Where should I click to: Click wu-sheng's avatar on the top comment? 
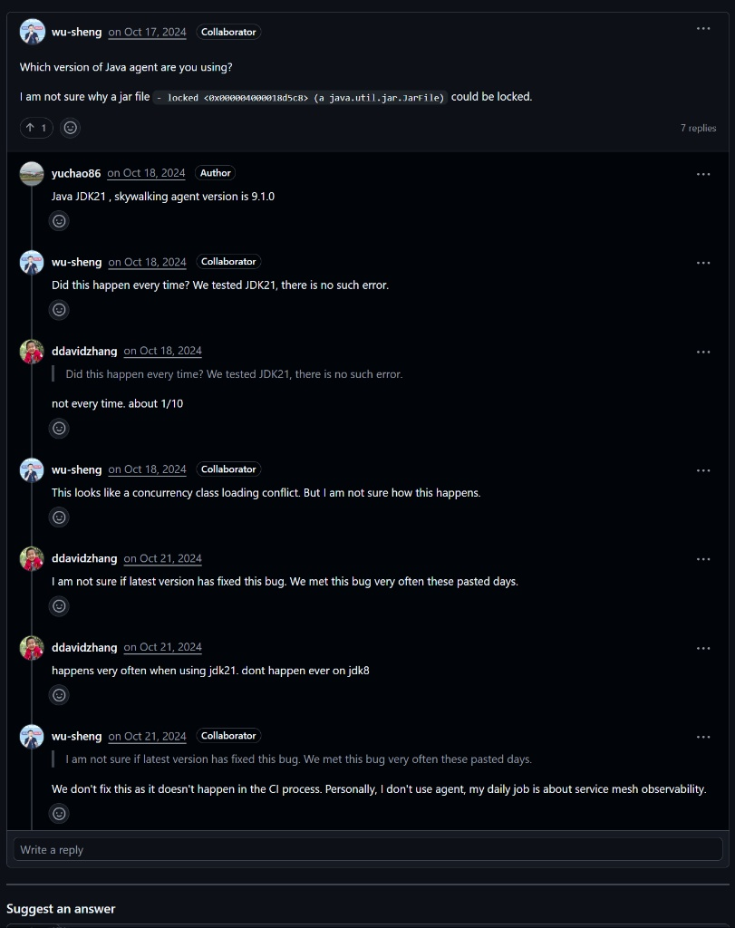[33, 32]
